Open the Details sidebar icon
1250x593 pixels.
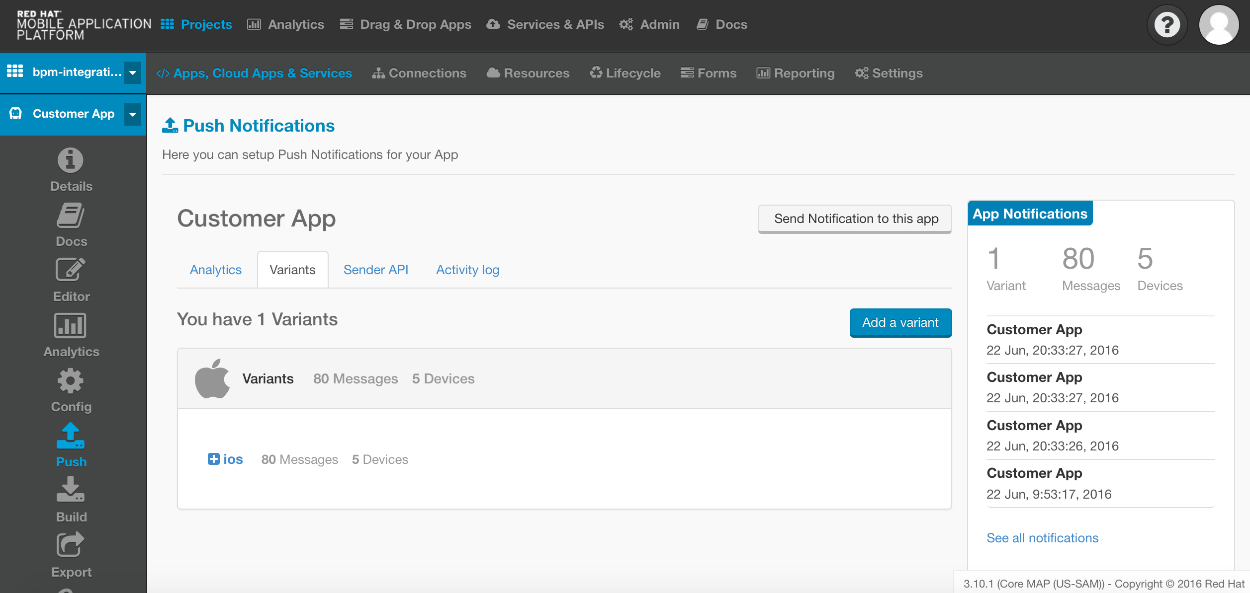(x=71, y=160)
